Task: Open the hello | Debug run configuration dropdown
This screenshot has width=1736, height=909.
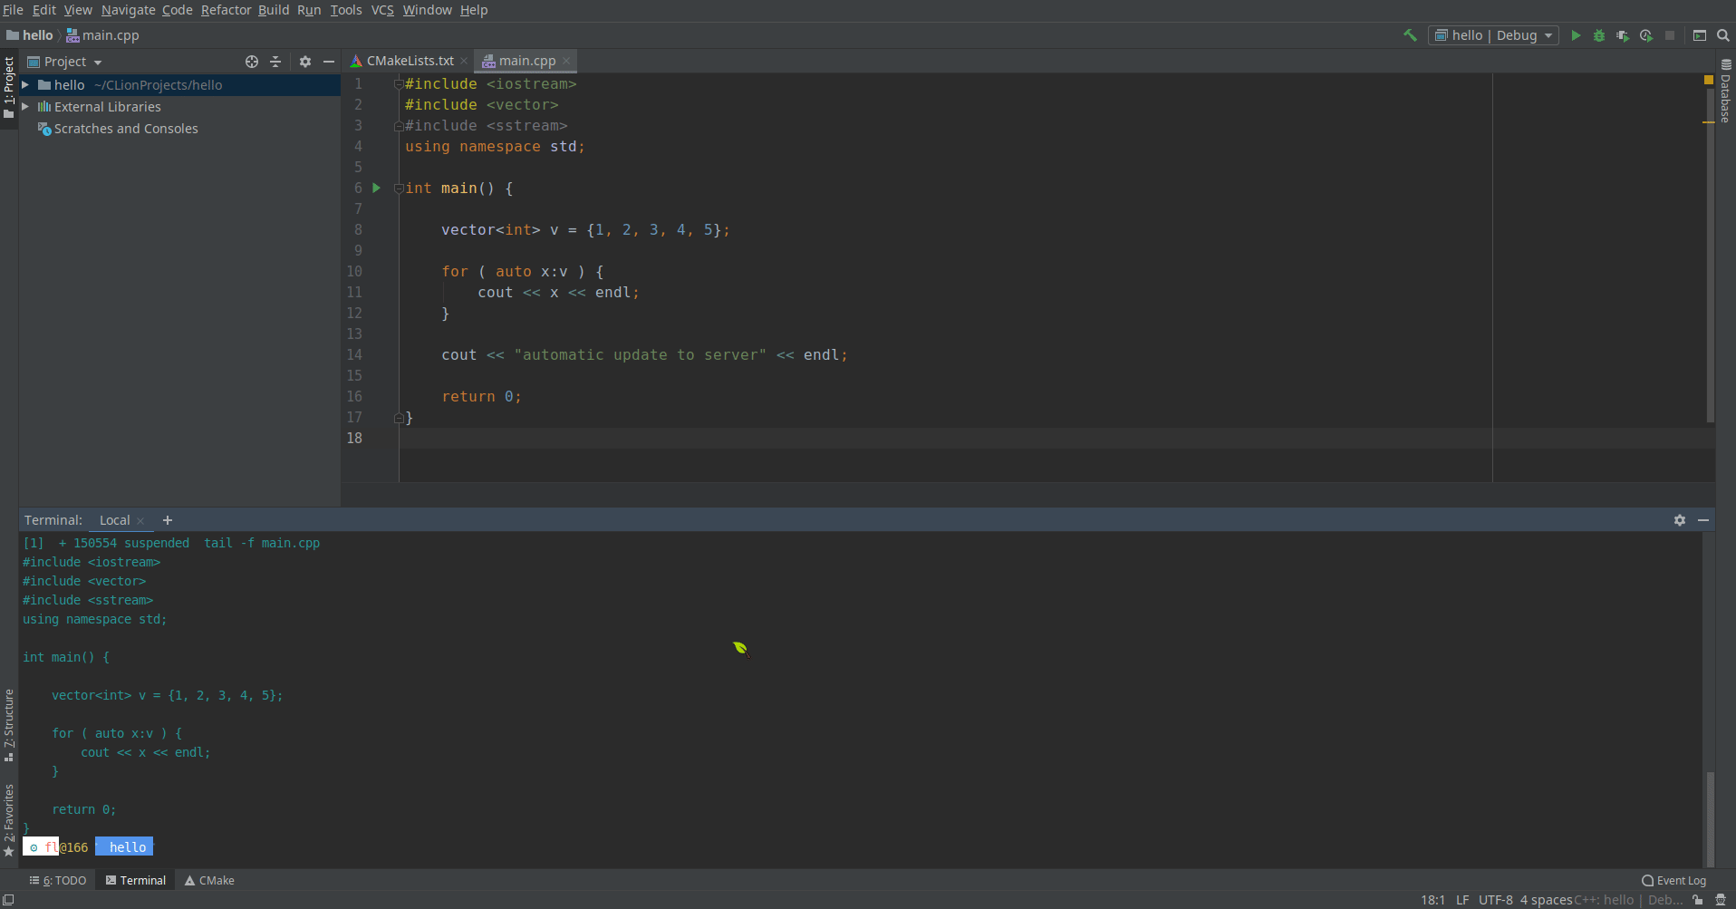Action: pos(1493,35)
